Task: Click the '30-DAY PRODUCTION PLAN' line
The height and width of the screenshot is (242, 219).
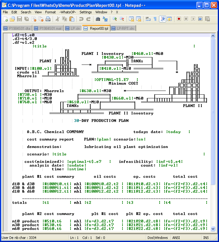Action: tap(101, 121)
